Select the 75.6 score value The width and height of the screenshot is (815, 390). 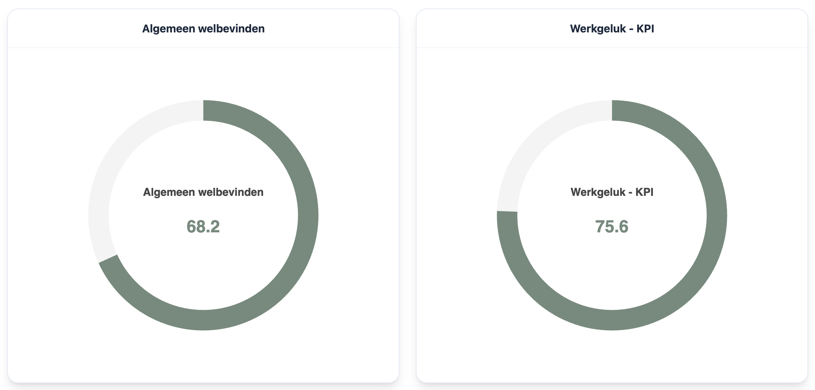[x=612, y=227]
